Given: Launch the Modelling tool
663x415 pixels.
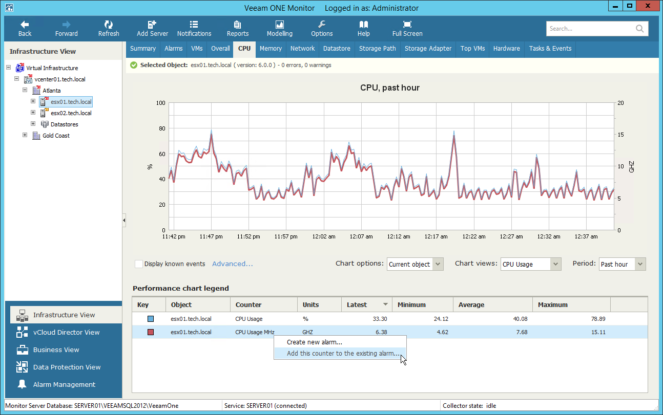Looking at the screenshot, I should [280, 28].
